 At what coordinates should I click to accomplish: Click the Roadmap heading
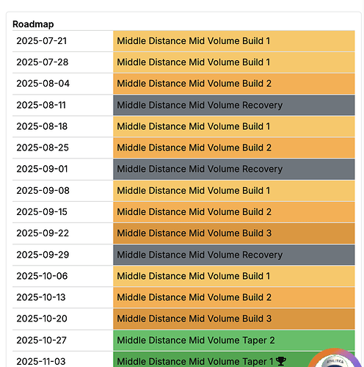coord(33,24)
